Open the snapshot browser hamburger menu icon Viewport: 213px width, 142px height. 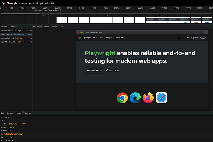click(x=206, y=32)
